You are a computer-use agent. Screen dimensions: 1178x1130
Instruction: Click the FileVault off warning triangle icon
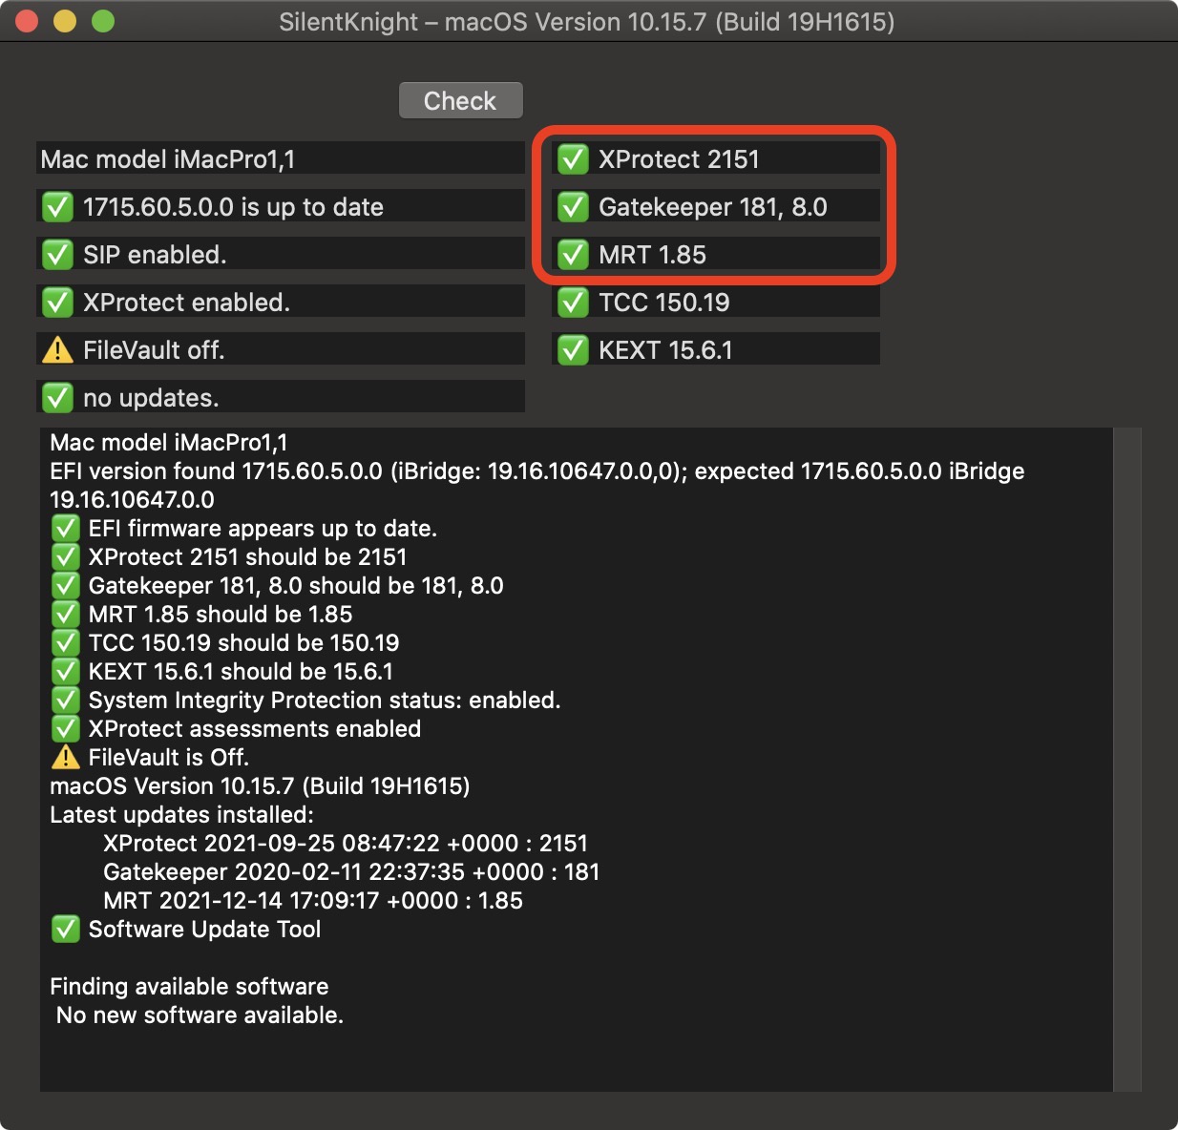[57, 350]
